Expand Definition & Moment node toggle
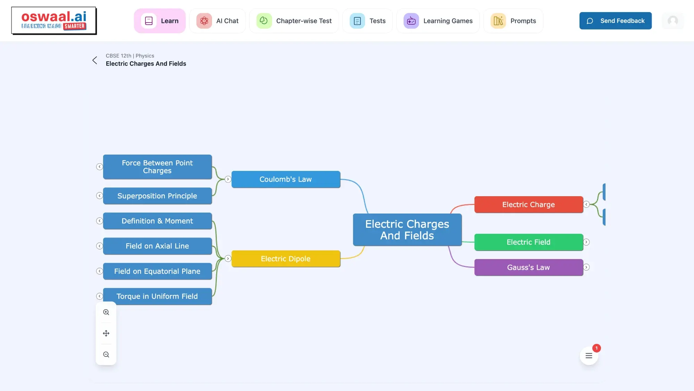 click(100, 221)
